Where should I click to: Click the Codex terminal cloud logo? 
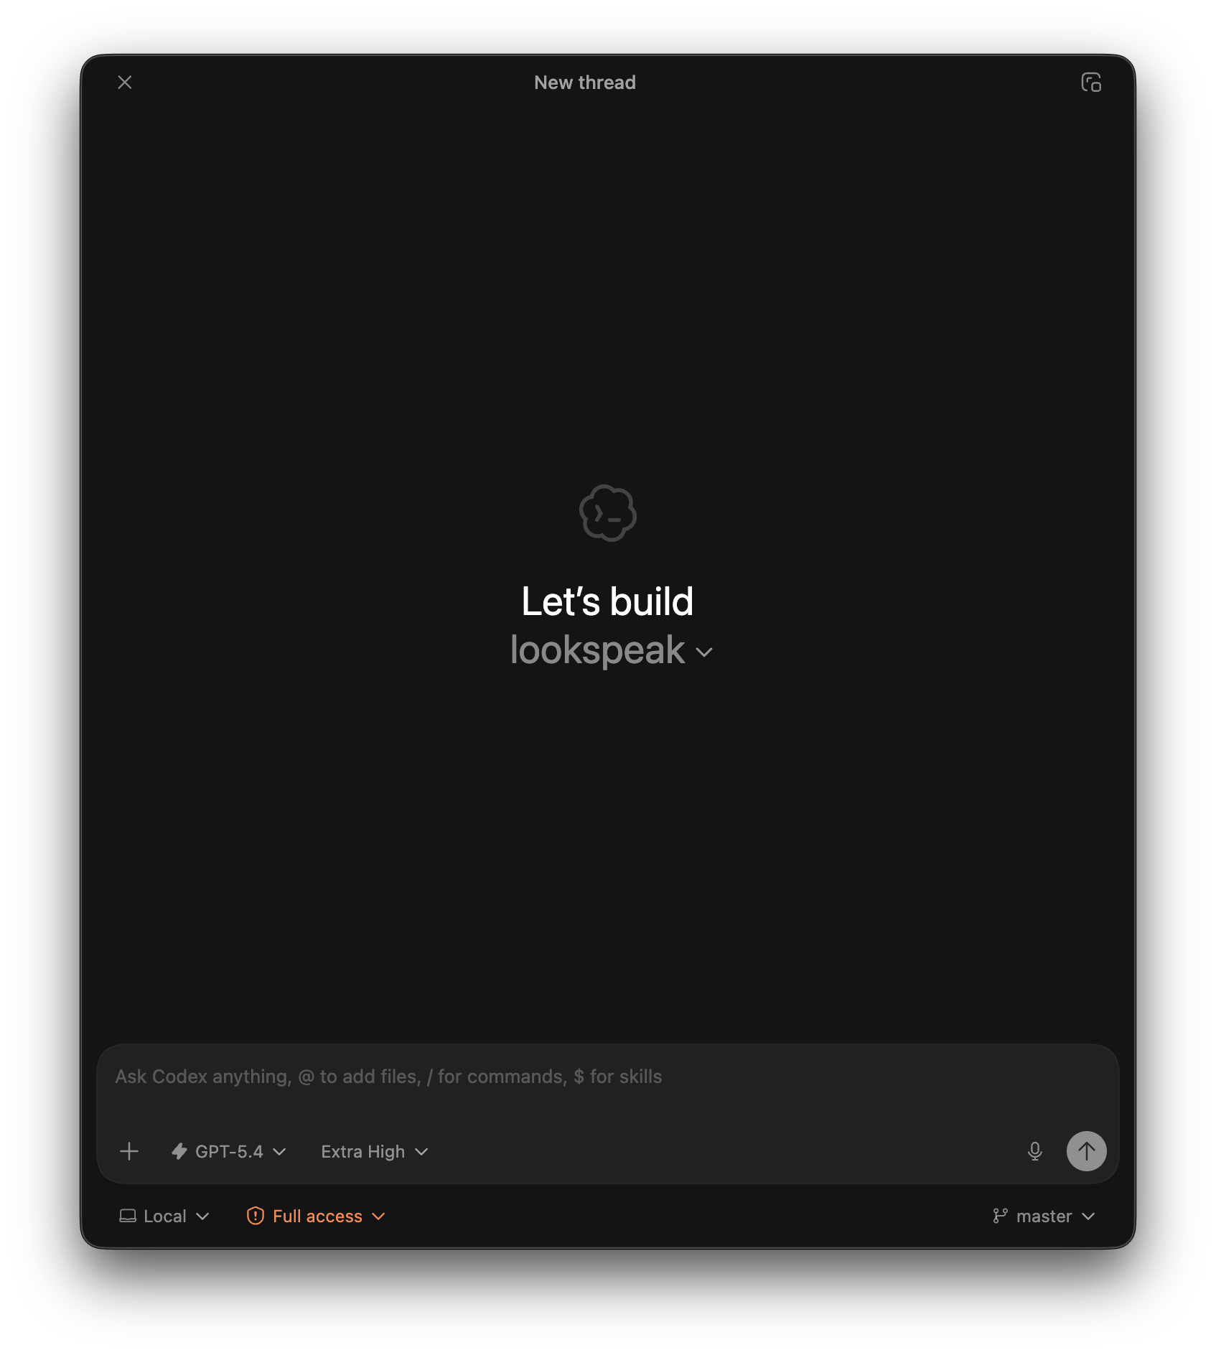608,512
